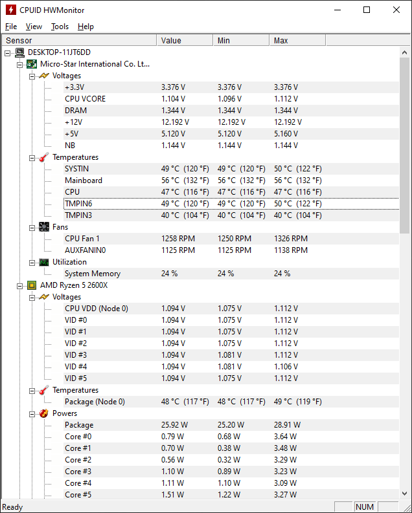Click the Powers flame icon
This screenshot has width=412, height=513.
(x=44, y=413)
